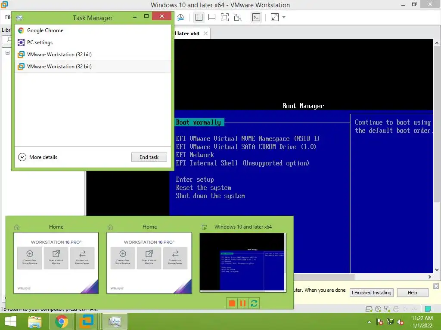Open the stretch options dropdown arrow
Screen dimensions: 441x330
[284, 17]
